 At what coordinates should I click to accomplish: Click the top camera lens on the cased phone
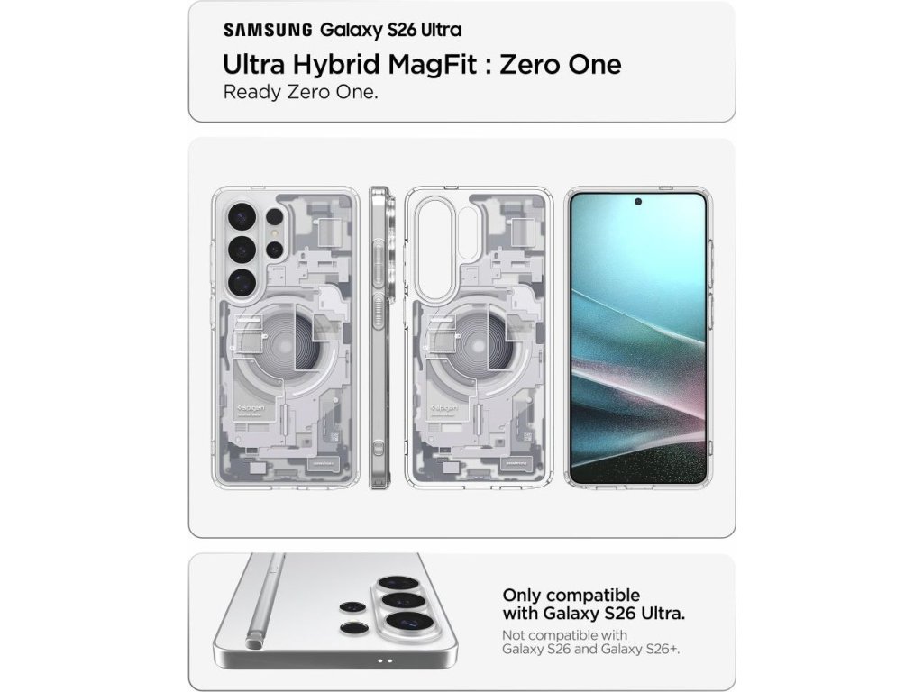click(x=242, y=216)
